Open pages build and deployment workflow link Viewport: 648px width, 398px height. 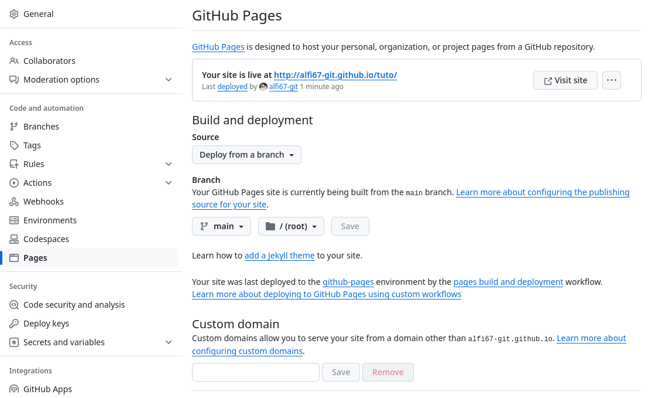coord(508,282)
